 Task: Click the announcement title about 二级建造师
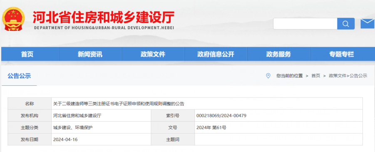click(119, 104)
